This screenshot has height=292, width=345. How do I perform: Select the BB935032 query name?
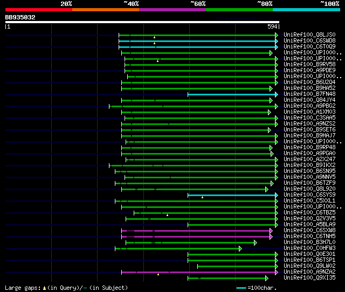[20, 17]
